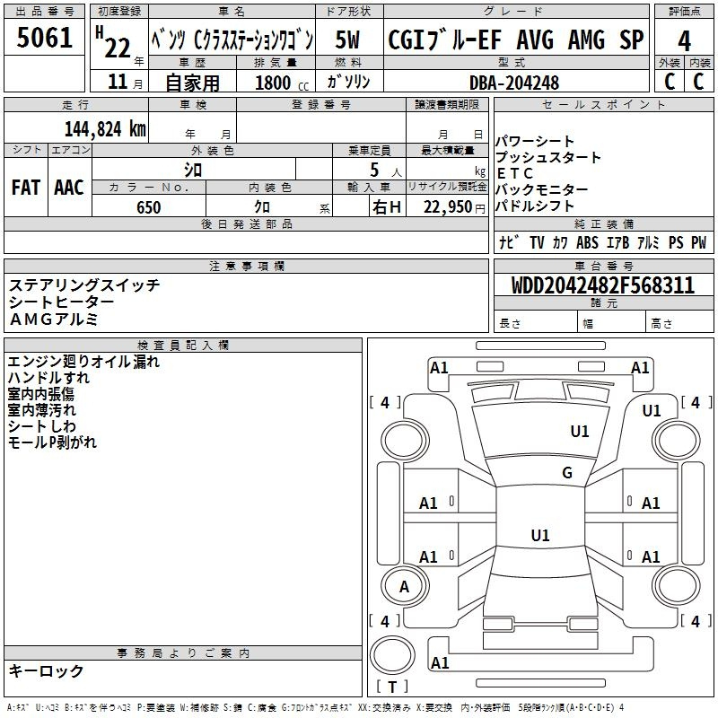This screenshot has height=718, width=718.
Task: Click the A1 mark at top-right of diagram
Action: point(640,367)
